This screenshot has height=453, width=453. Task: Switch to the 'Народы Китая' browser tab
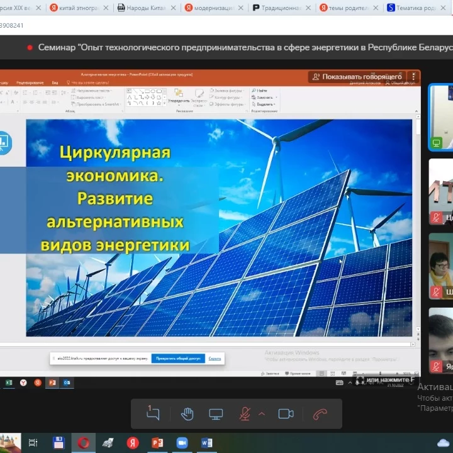click(x=143, y=8)
